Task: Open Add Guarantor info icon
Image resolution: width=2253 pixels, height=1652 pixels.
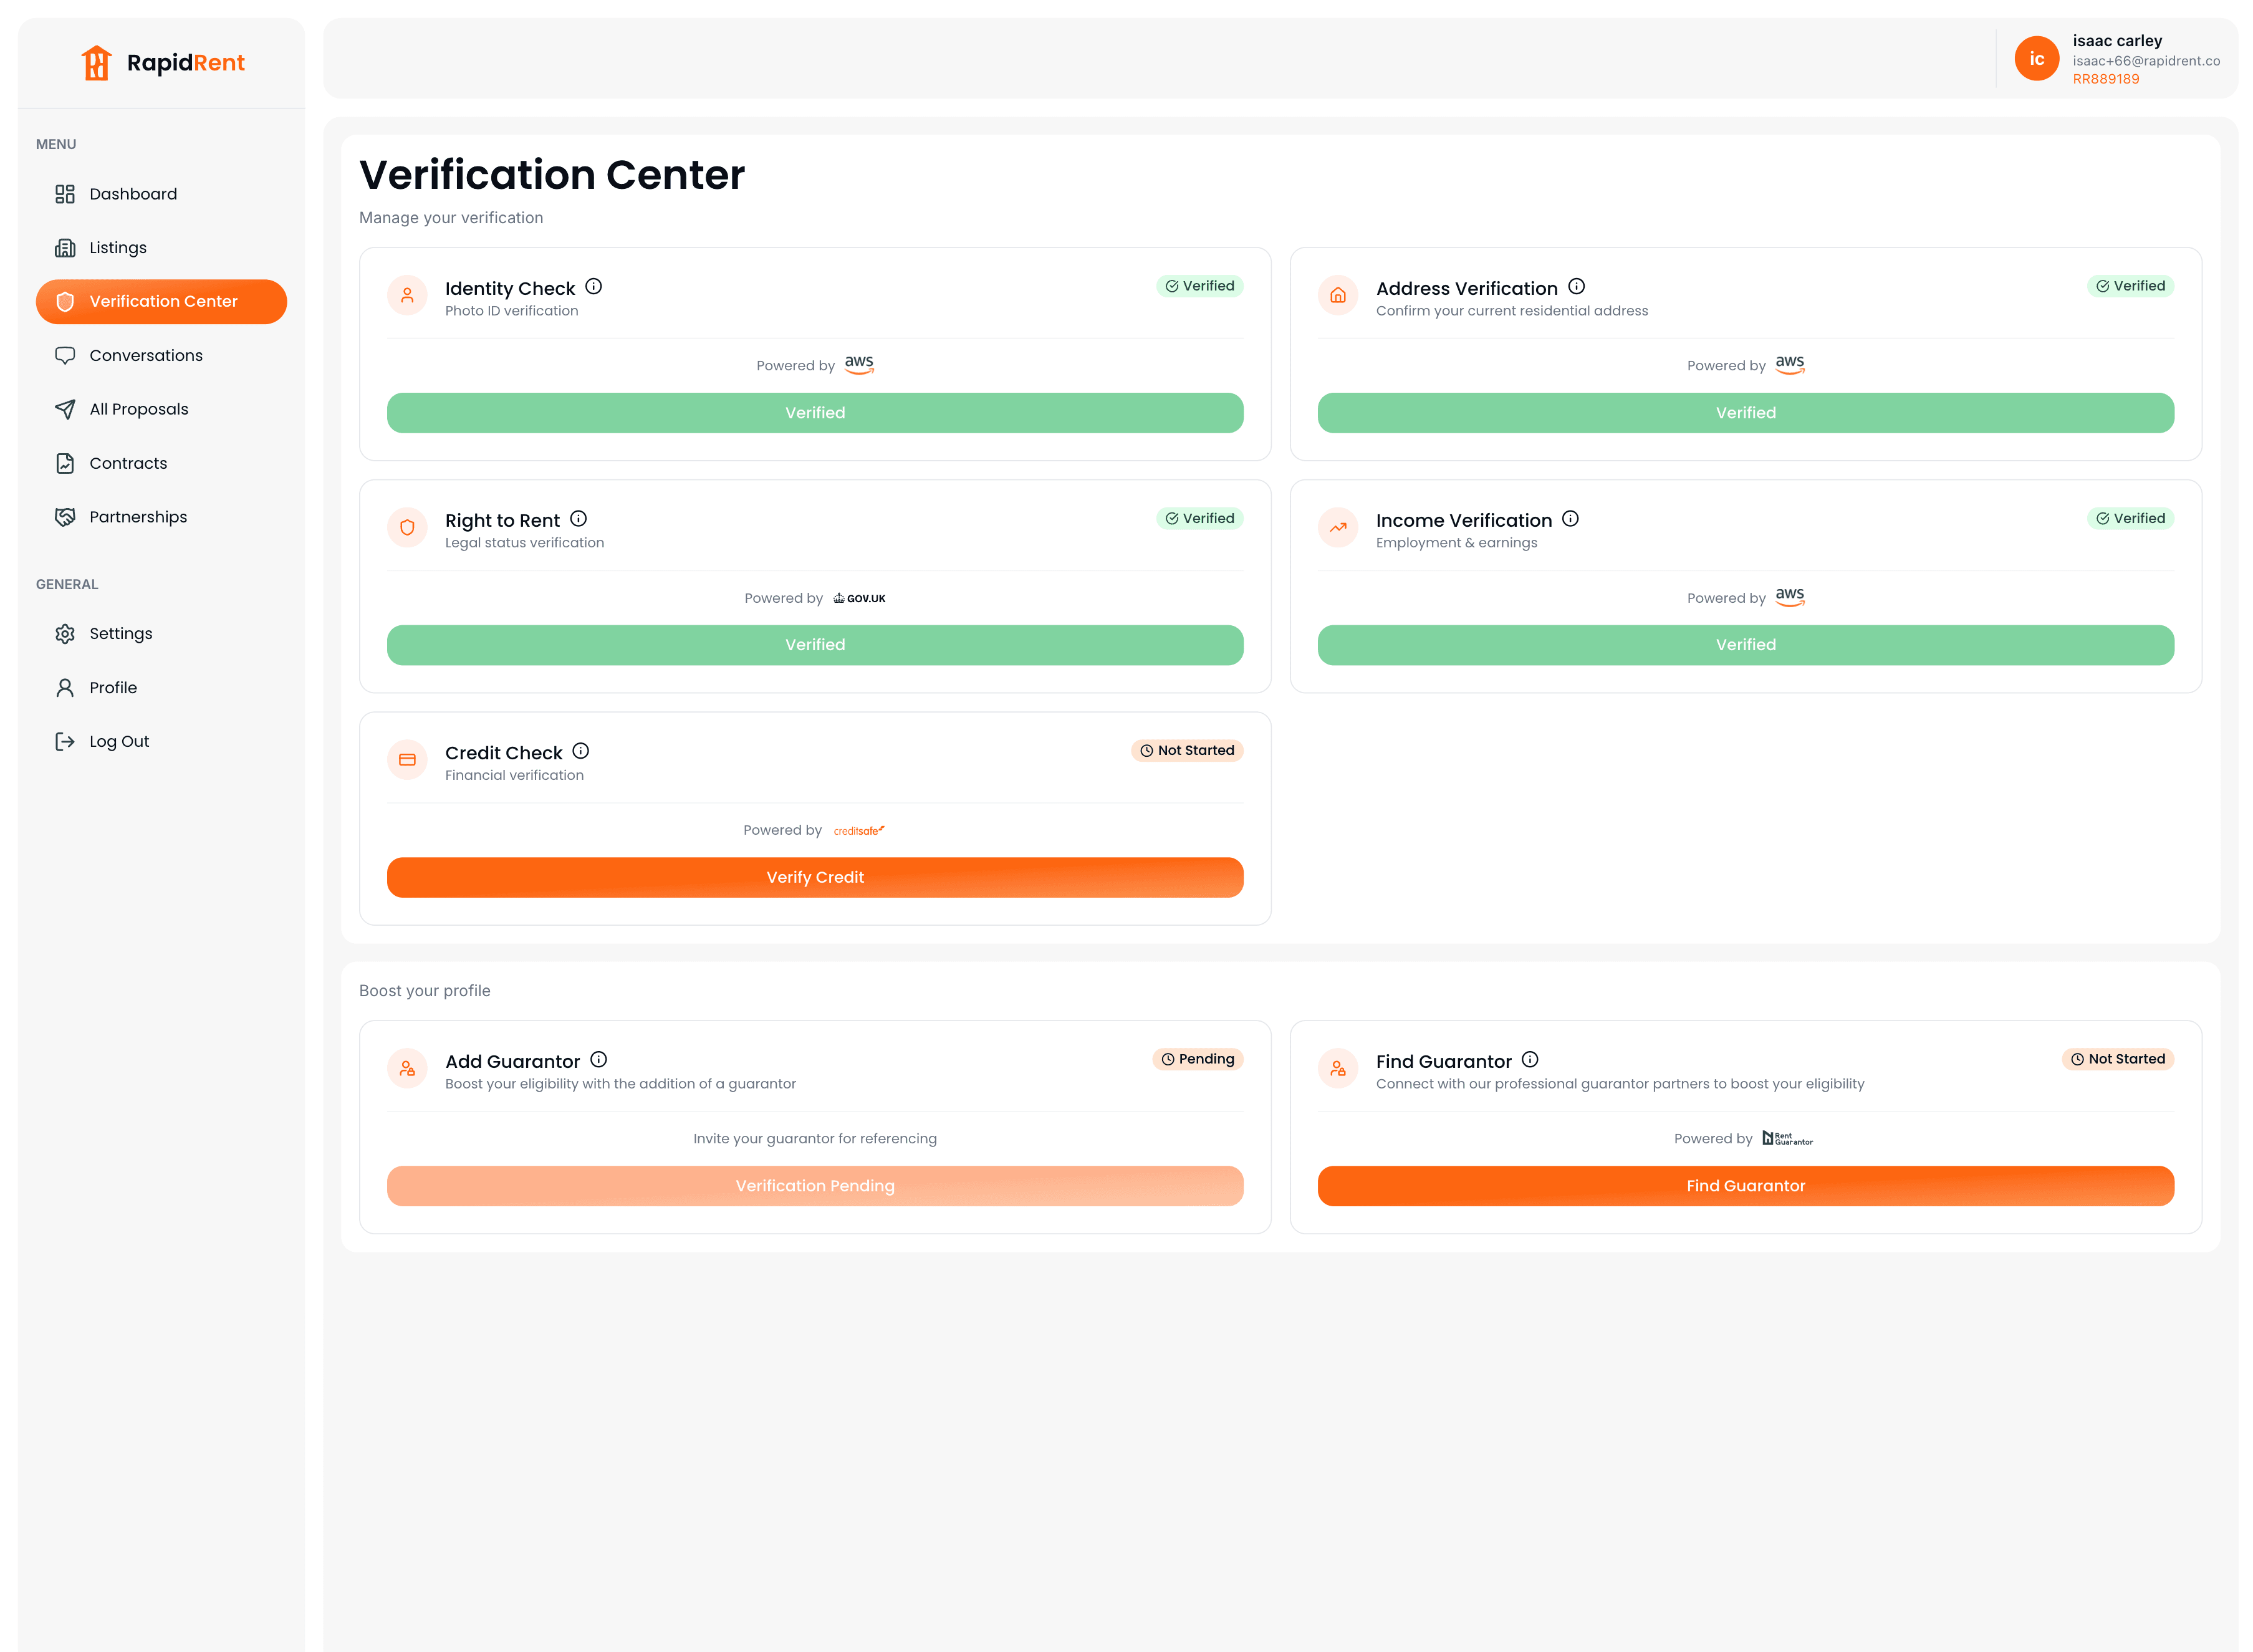Action: (598, 1060)
